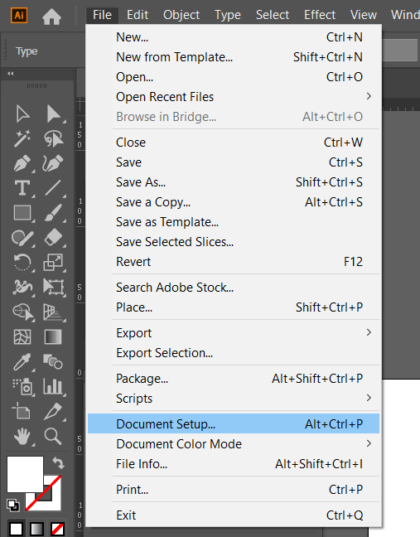Click the Home icon
This screenshot has width=420, height=537.
click(x=51, y=16)
